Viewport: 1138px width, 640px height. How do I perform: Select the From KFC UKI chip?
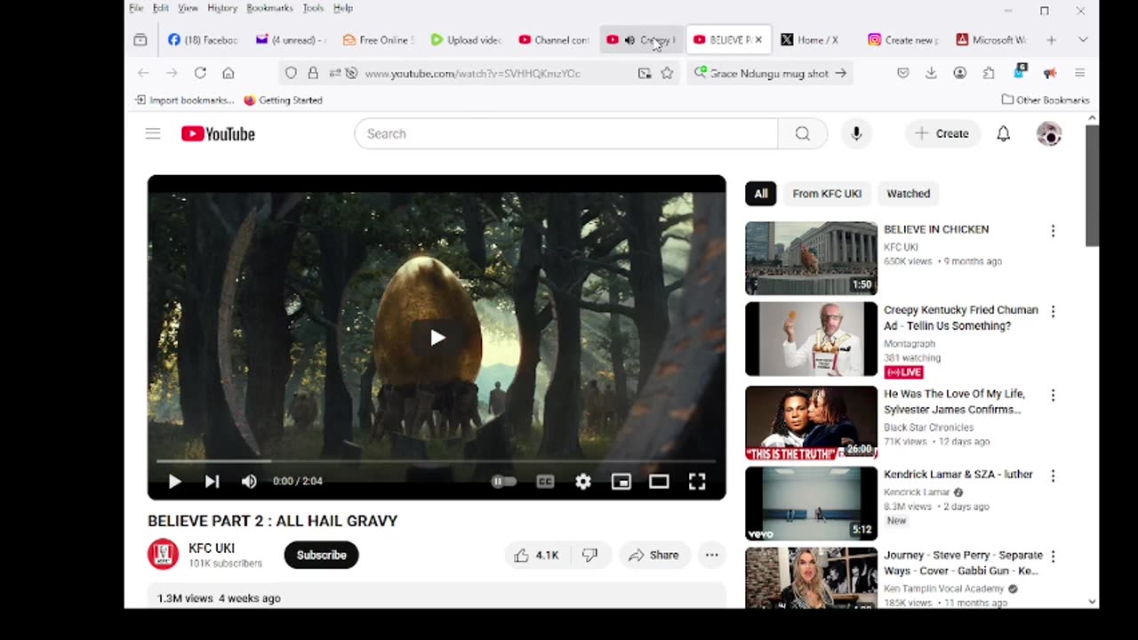click(x=827, y=194)
